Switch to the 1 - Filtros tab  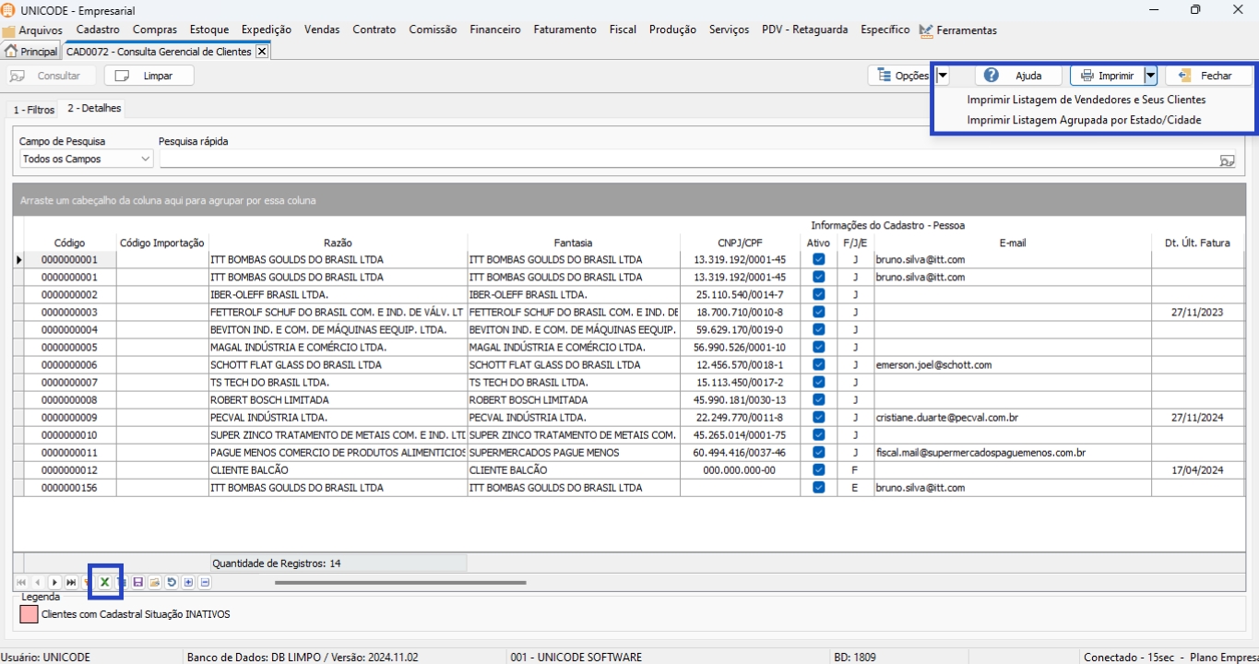coord(33,110)
